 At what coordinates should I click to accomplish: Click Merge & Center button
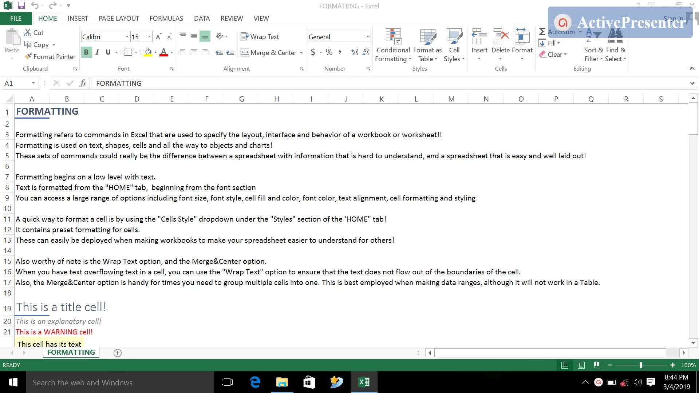point(269,53)
